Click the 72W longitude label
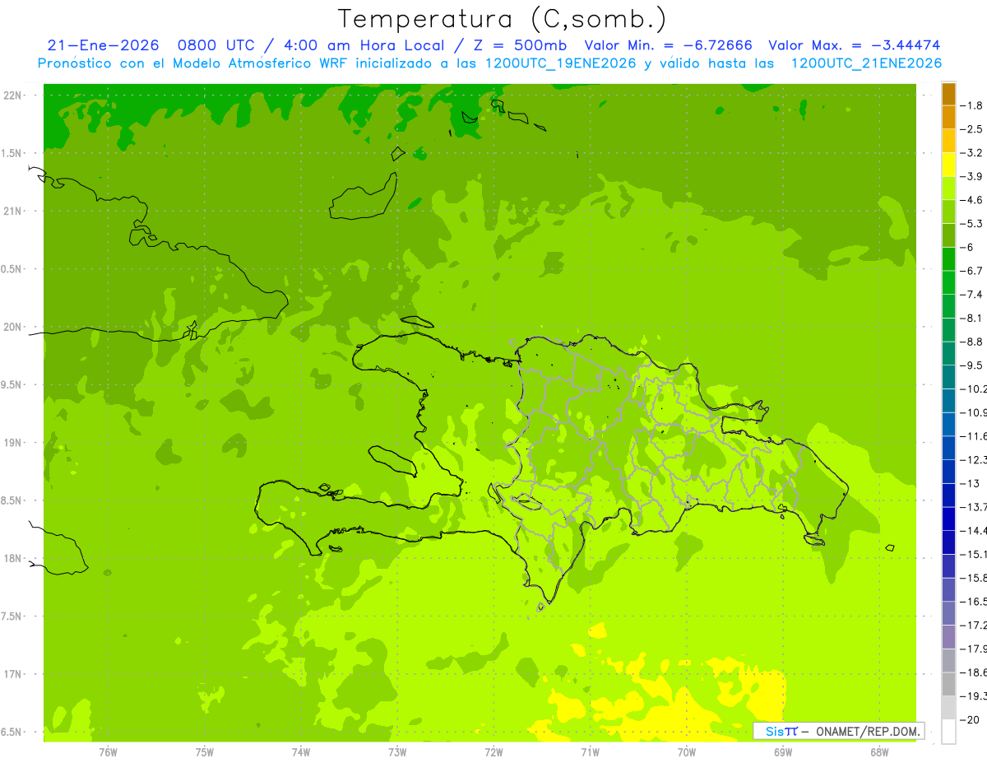Screen dimensions: 987x763 (493, 751)
